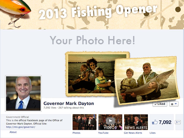This screenshot has width=184, height=138.
Task: Click the family boat photo in cover
Action: [x=91, y=74]
